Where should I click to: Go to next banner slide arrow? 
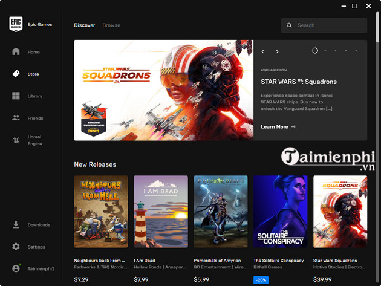click(x=277, y=51)
